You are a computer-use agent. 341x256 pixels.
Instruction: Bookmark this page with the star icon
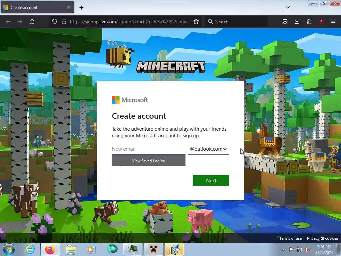(x=196, y=21)
